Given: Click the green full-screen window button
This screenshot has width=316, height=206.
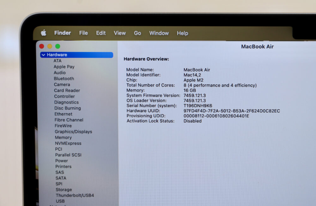Looking at the screenshot, I should coord(58,46).
